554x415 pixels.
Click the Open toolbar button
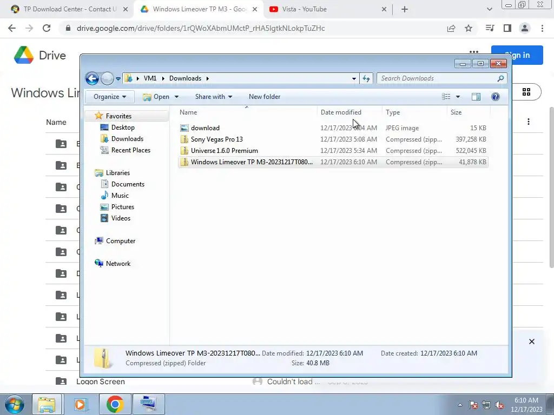(x=156, y=97)
